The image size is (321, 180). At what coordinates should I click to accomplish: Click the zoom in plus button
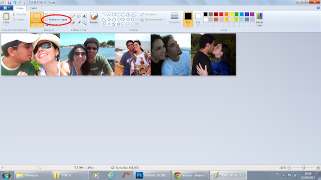pos(318,168)
